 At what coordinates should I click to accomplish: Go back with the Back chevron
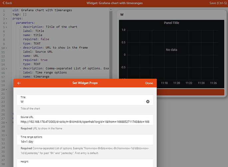tap(7, 3)
